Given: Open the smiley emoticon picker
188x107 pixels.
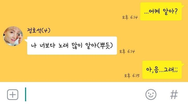Looking at the screenshot, I should (x=151, y=95).
